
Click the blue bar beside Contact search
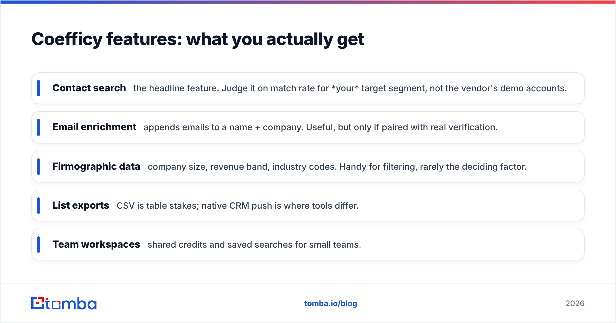[38, 88]
